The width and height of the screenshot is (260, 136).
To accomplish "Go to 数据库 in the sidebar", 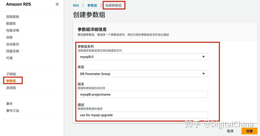I will (x=11, y=23).
